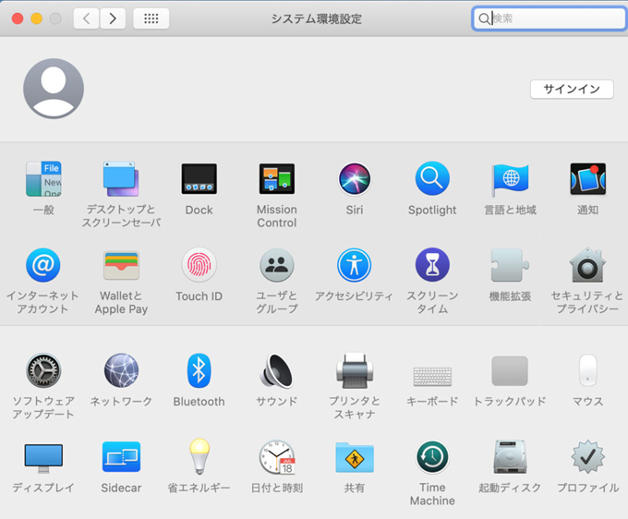Click the サインイン button
The image size is (628, 519).
click(572, 89)
